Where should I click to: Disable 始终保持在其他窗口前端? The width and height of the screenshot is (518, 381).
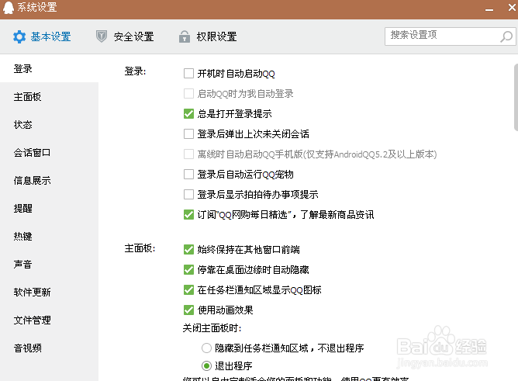point(188,250)
